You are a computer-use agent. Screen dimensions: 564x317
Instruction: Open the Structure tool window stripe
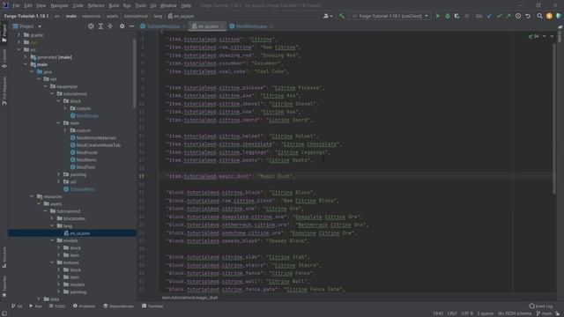click(x=4, y=257)
